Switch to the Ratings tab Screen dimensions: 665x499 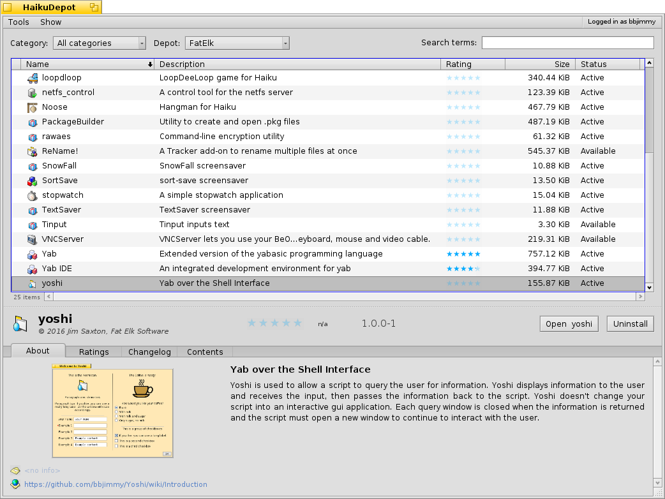(x=94, y=352)
